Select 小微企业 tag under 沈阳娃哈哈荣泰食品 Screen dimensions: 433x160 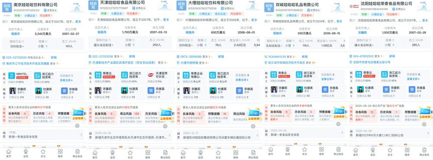pyautogui.click(x=377, y=14)
